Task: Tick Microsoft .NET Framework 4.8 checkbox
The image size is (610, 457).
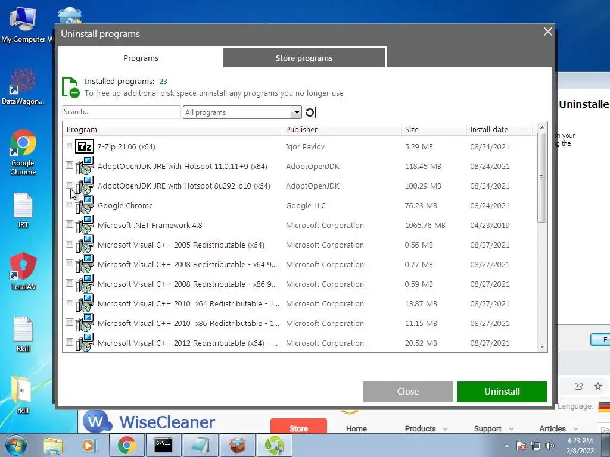Action: click(x=69, y=224)
